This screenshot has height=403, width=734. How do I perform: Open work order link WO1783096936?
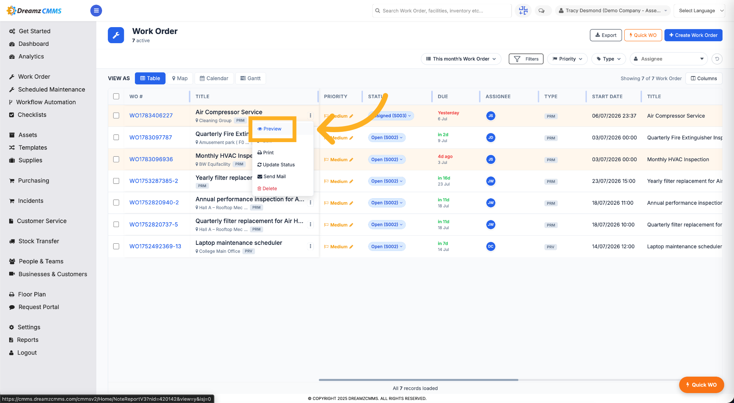[151, 159]
